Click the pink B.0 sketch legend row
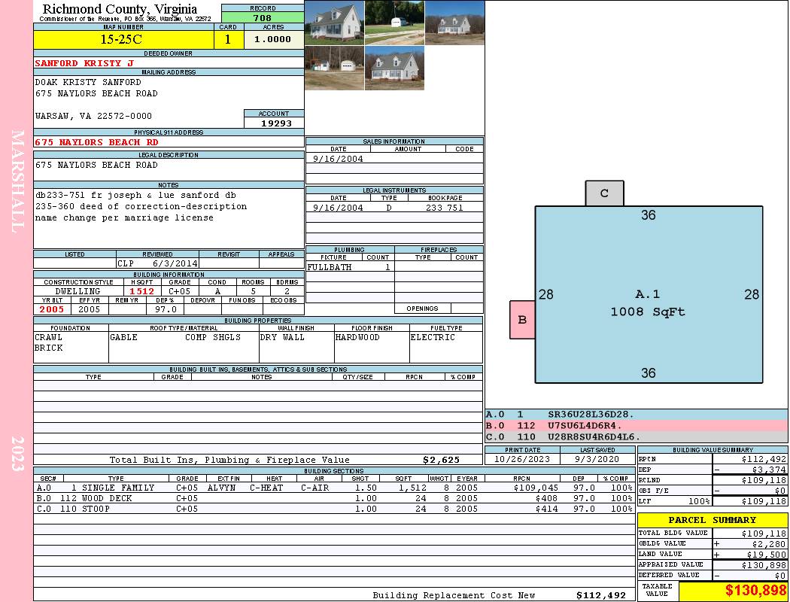This screenshot has height=602, width=790. [x=636, y=425]
